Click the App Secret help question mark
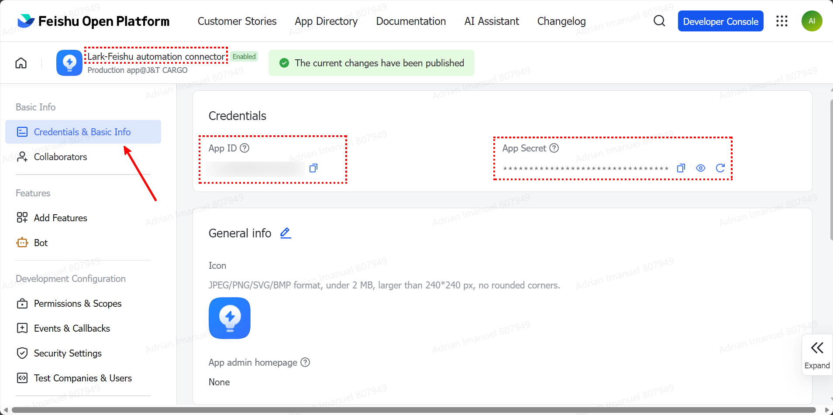Viewport: 833px width, 415px height. coord(554,148)
